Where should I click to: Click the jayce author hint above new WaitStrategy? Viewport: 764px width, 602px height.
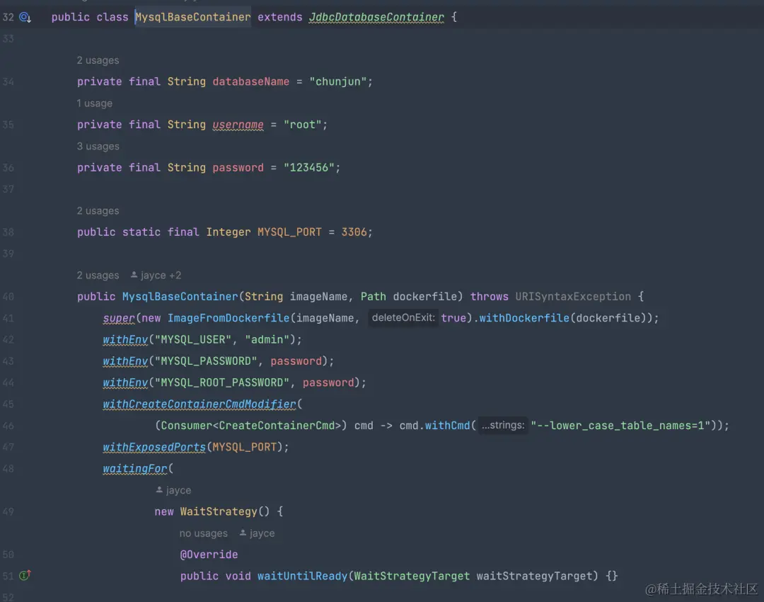(x=173, y=490)
